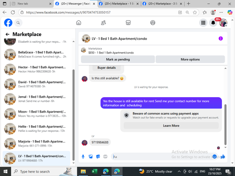Open David conversation
Screen dimensions: 235x176
36,84
